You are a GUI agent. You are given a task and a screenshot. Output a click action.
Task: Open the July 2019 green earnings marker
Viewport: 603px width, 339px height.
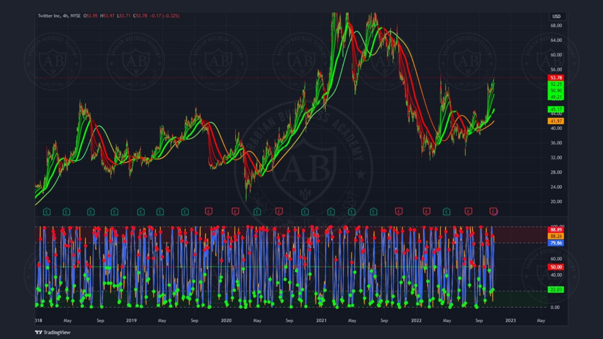pyautogui.click(x=185, y=211)
